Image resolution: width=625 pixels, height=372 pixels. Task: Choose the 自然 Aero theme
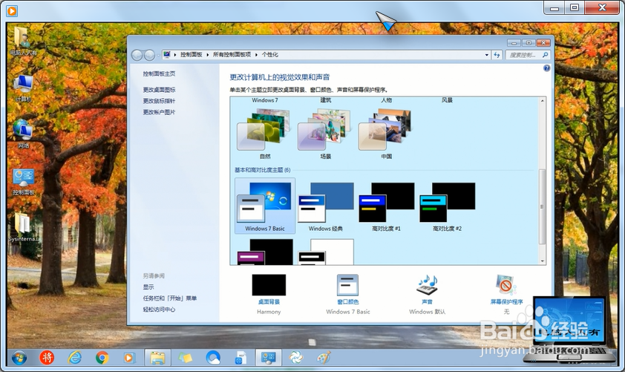coord(265,134)
